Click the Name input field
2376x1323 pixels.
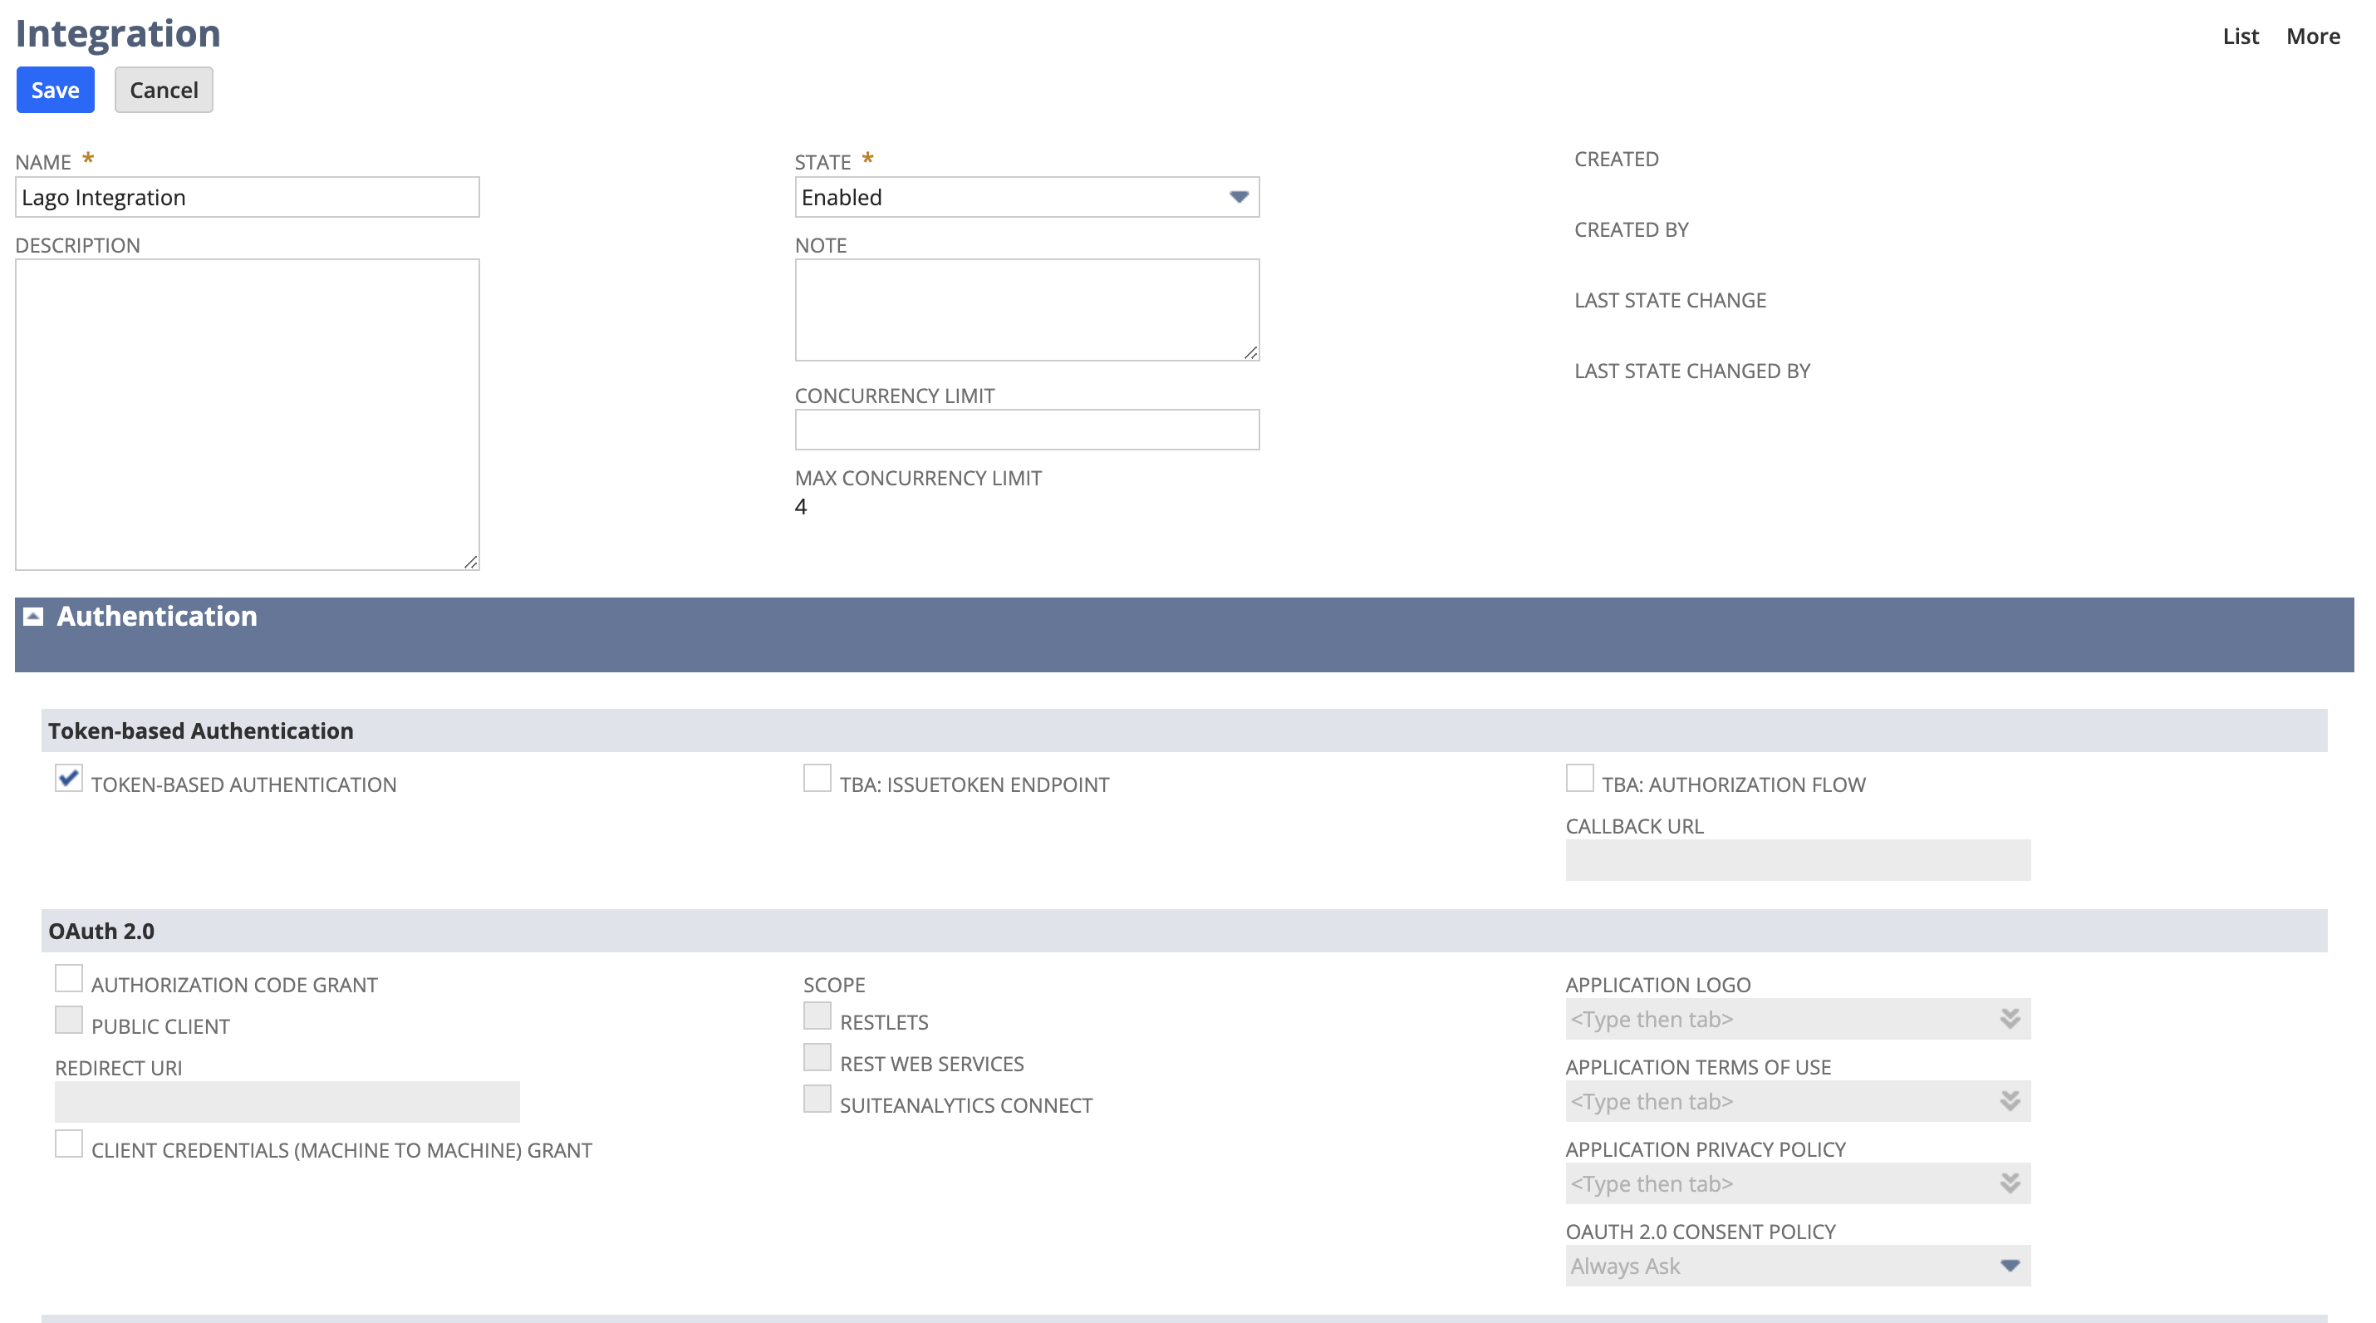(x=248, y=198)
